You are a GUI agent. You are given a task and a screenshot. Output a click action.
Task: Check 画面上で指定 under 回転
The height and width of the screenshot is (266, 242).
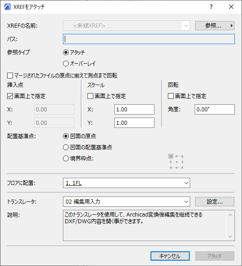pos(171,96)
